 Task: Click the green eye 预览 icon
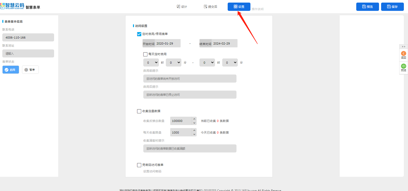[403, 66]
